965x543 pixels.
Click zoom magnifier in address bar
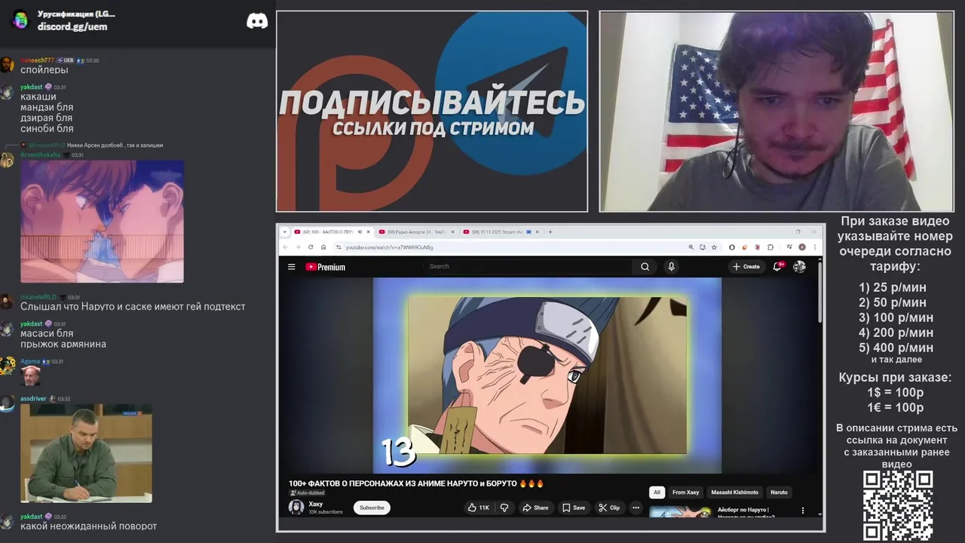click(x=691, y=247)
